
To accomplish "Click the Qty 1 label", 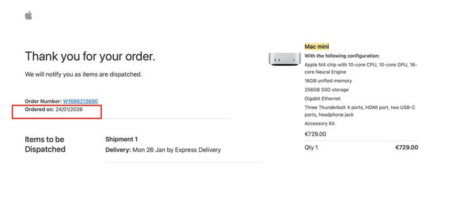I will (311, 147).
